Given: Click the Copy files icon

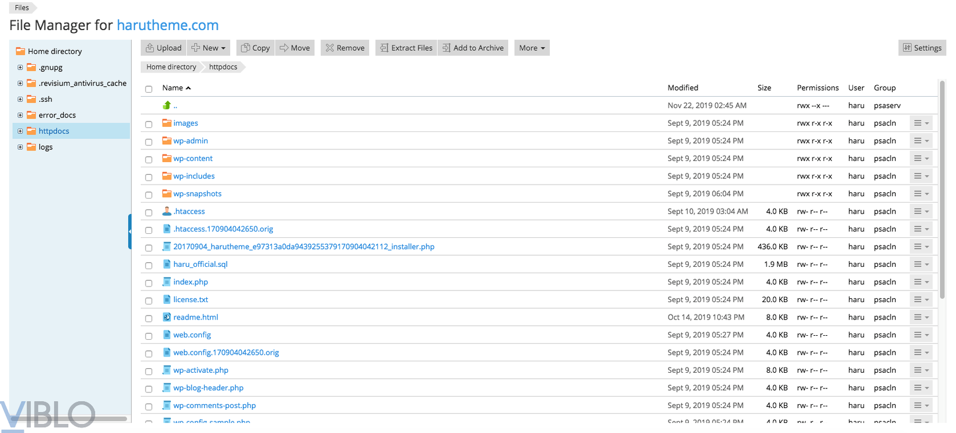Looking at the screenshot, I should click(246, 48).
